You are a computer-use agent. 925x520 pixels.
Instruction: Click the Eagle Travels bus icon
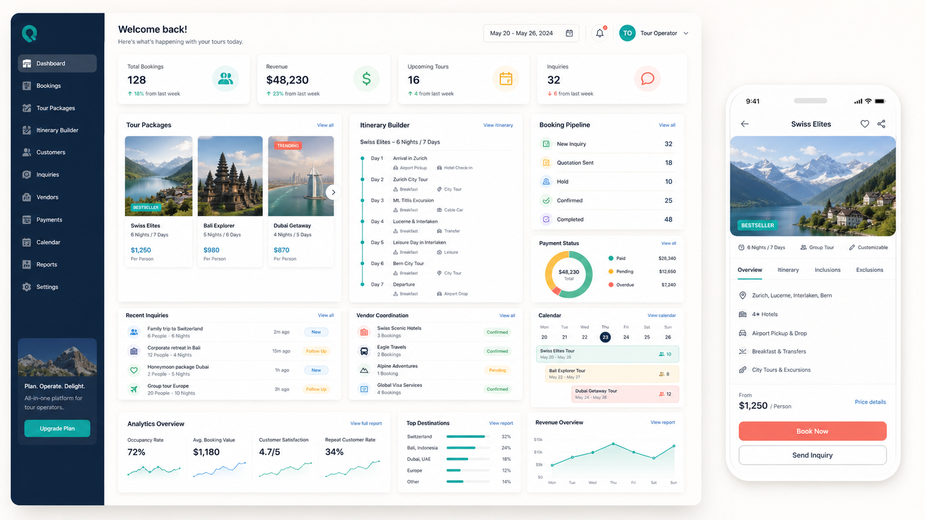coord(364,351)
